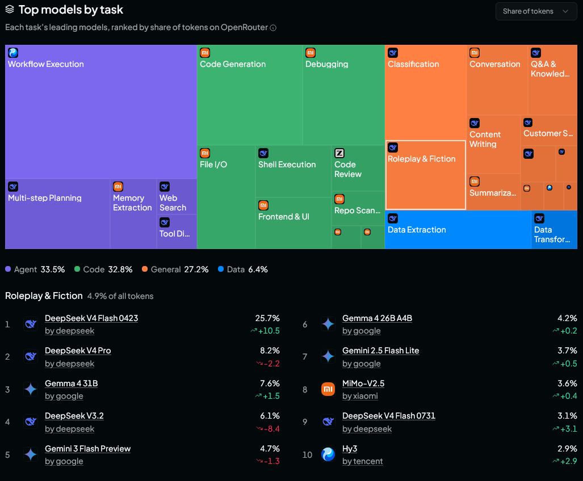
Task: Click the whale icon beside DeepSeek V4 Flash 0731
Action: [x=328, y=421]
